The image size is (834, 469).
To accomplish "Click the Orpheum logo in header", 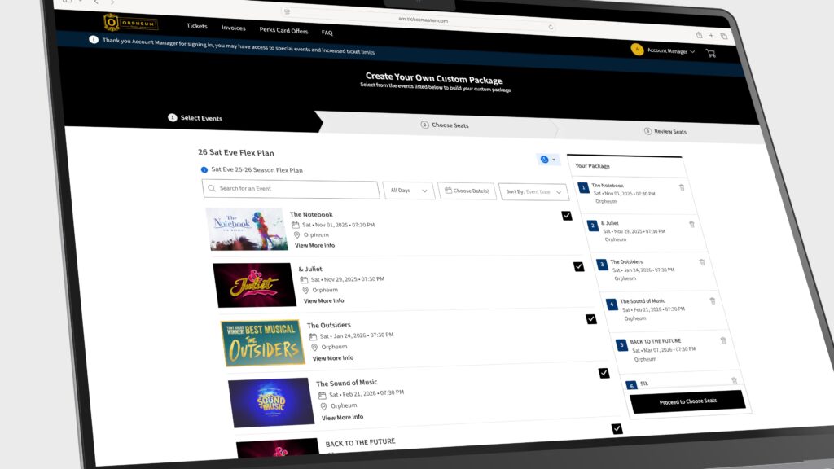I will point(130,23).
